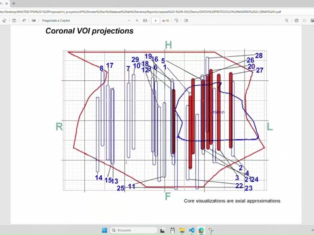Click Pregúntale a Copilot
This screenshot has height=235, width=314.
tap(56, 20)
